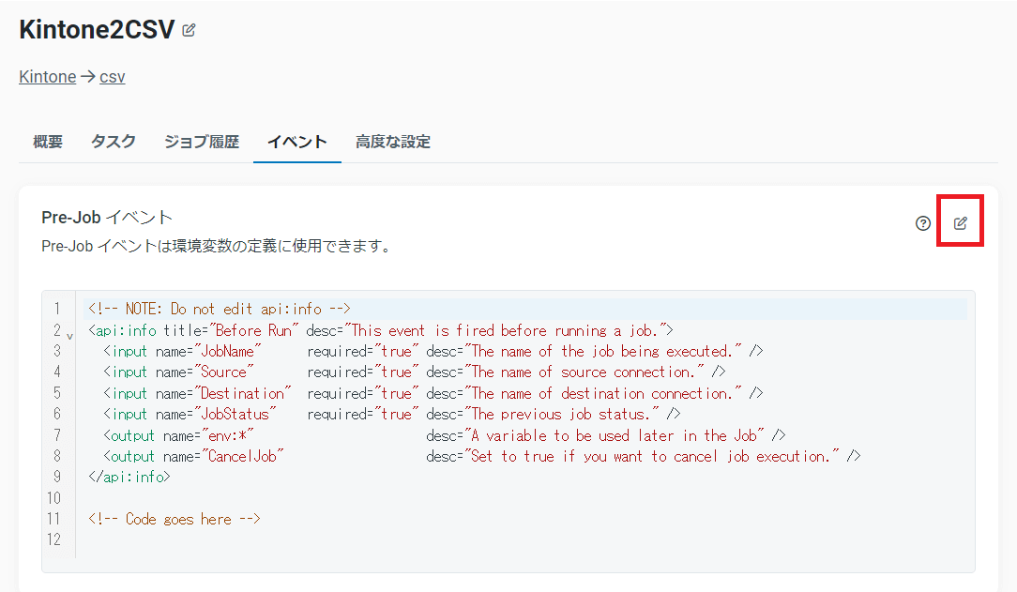
Task: Edit the Pre-Job event script
Action: pos(960,223)
